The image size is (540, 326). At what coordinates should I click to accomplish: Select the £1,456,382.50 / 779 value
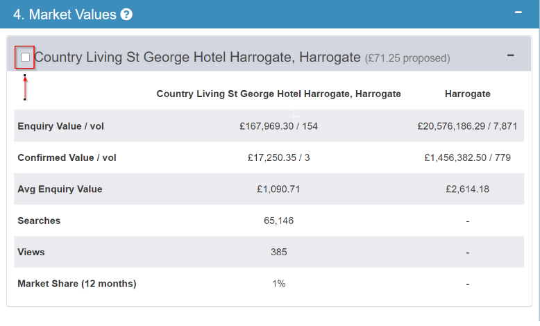click(467, 157)
